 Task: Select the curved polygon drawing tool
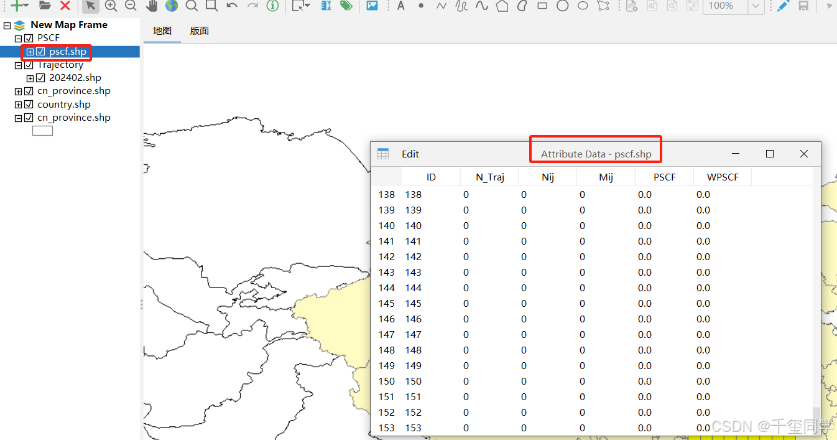(x=522, y=6)
